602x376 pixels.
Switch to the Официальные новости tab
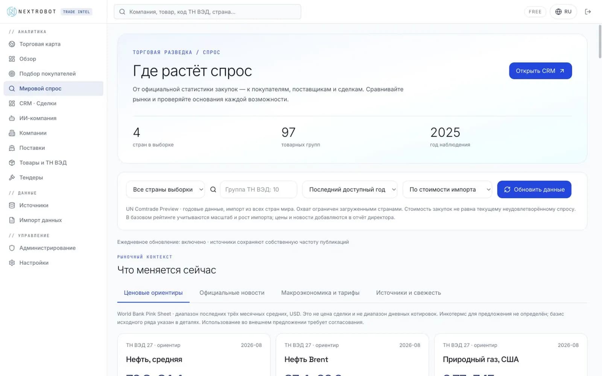(x=232, y=293)
